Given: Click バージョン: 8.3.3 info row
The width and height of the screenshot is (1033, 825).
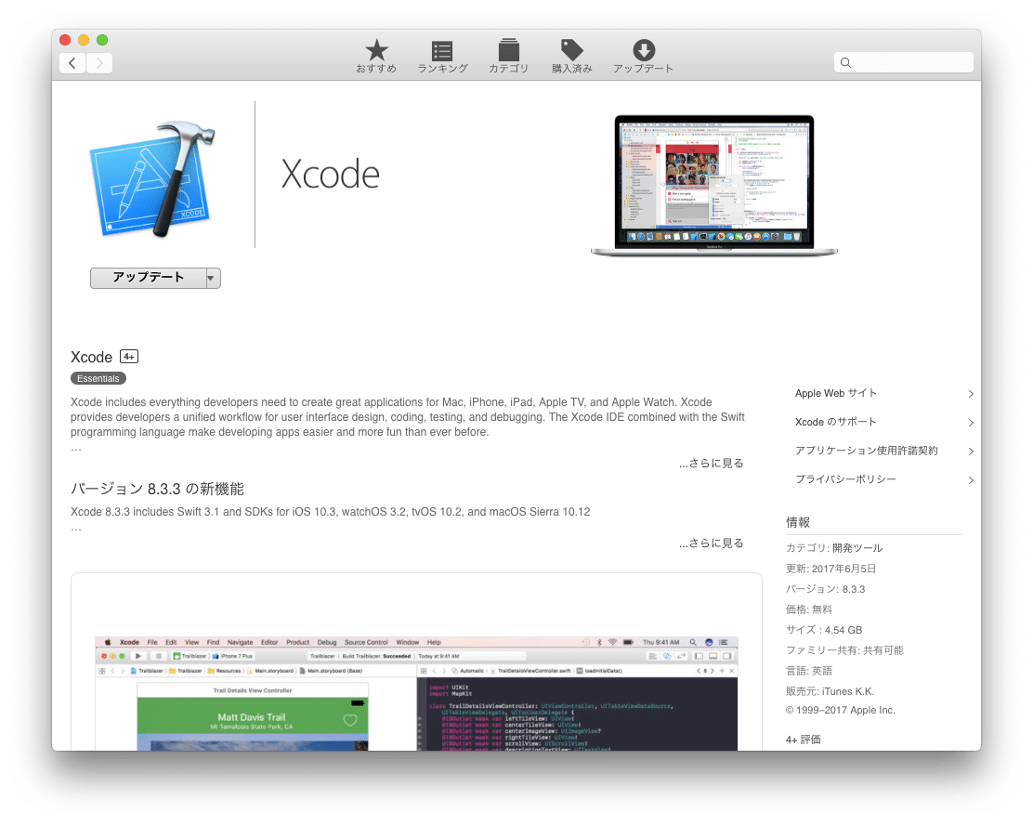Looking at the screenshot, I should pyautogui.click(x=826, y=589).
